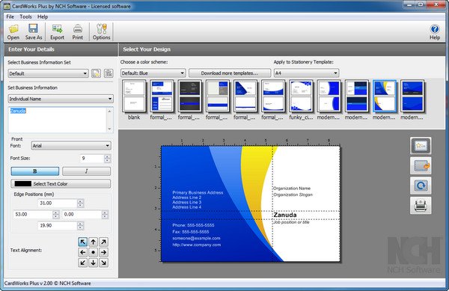
Task: Click the Font Size value field
Action: tap(92, 159)
